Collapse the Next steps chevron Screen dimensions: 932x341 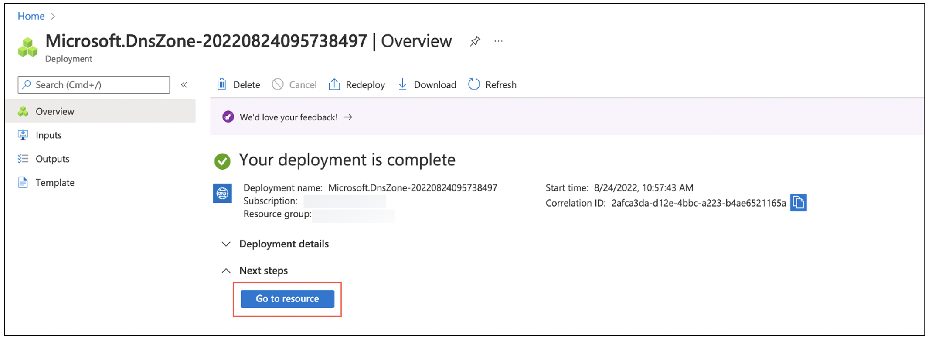coord(226,271)
